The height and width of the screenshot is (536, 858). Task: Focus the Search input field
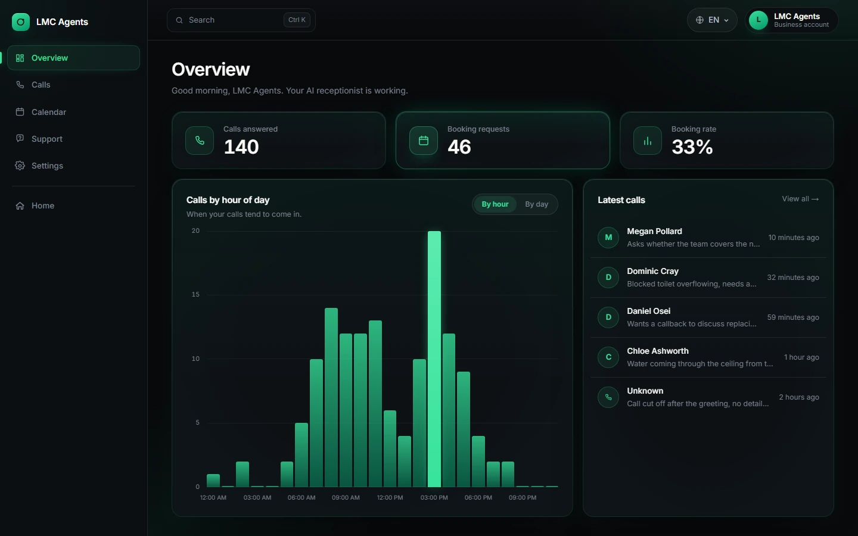241,20
